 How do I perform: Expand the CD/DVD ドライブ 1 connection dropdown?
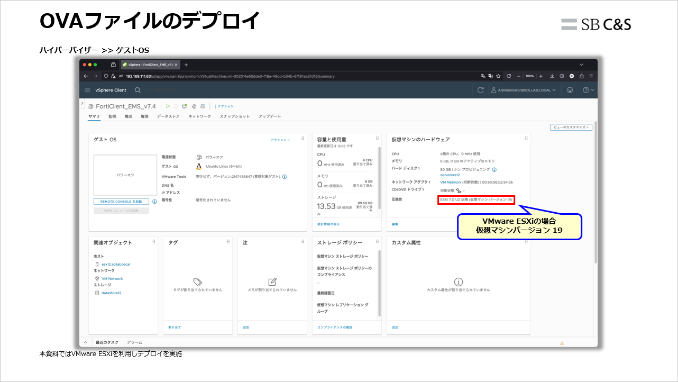[464, 190]
